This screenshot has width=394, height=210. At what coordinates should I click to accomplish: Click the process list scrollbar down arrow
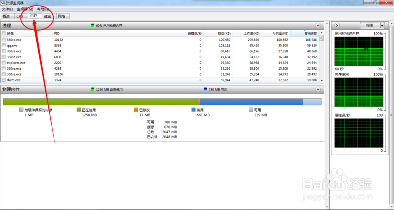pyautogui.click(x=322, y=81)
